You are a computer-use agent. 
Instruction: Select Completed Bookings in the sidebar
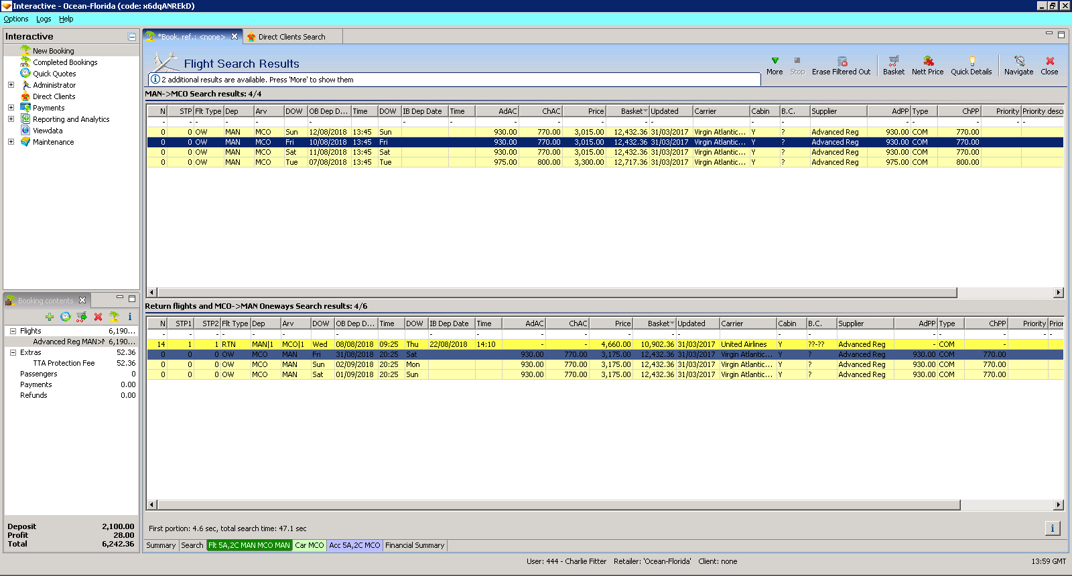[65, 62]
